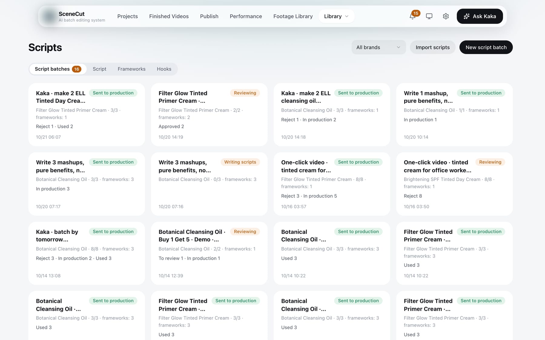Open the All brands filter dropdown
545x340 pixels.
[378, 47]
